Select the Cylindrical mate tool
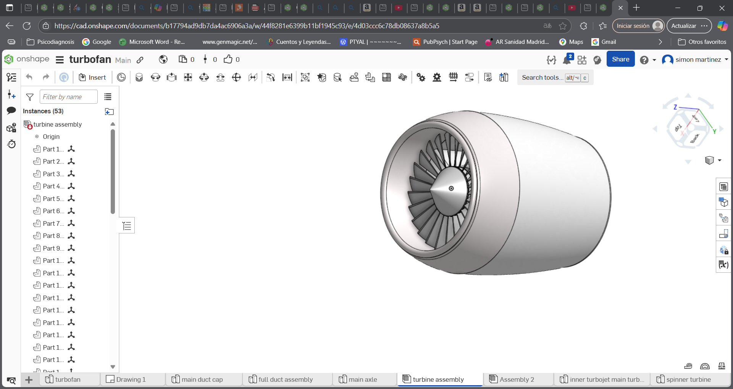Image resolution: width=733 pixels, height=389 pixels. point(204,77)
